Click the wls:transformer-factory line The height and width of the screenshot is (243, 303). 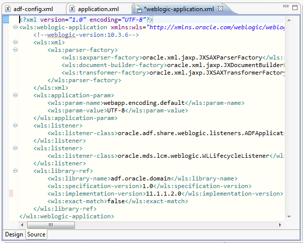click(x=173, y=73)
